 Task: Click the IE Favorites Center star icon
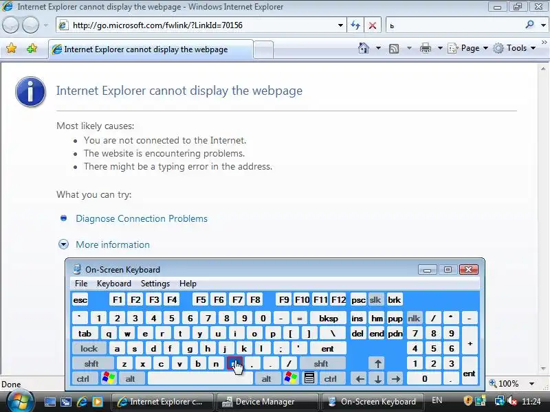(11, 48)
